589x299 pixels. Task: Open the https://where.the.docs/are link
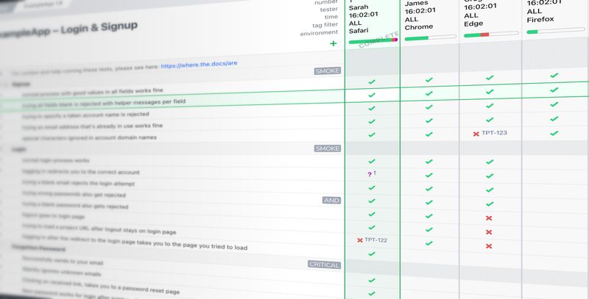click(x=199, y=65)
